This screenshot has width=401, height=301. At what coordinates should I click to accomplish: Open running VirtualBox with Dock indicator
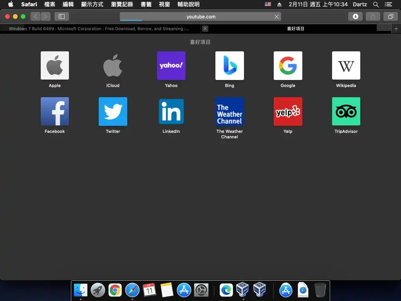click(242, 289)
